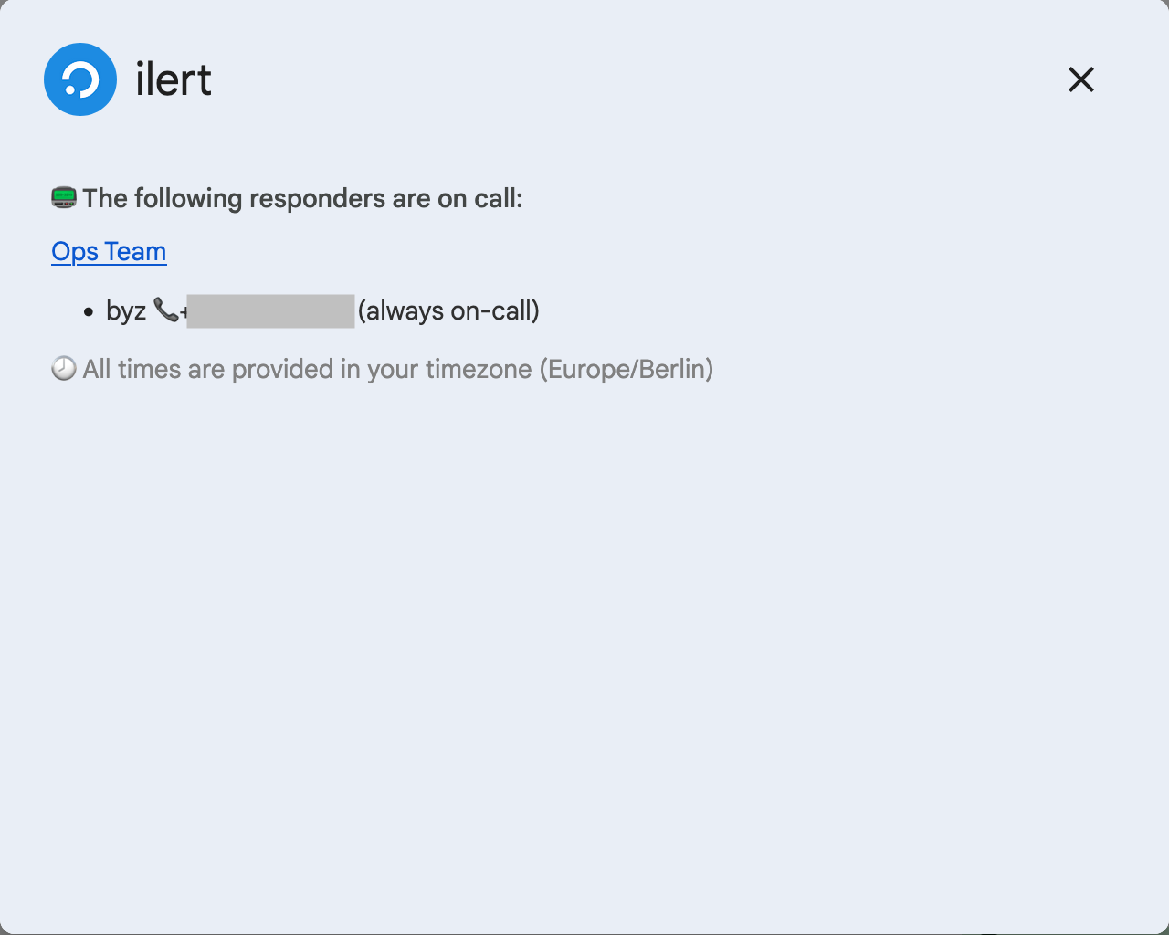
Task: Click the phone receiver icon next to byz
Action: tap(165, 310)
